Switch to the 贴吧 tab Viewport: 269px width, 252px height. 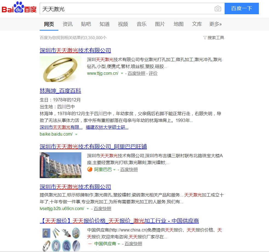[86, 24]
